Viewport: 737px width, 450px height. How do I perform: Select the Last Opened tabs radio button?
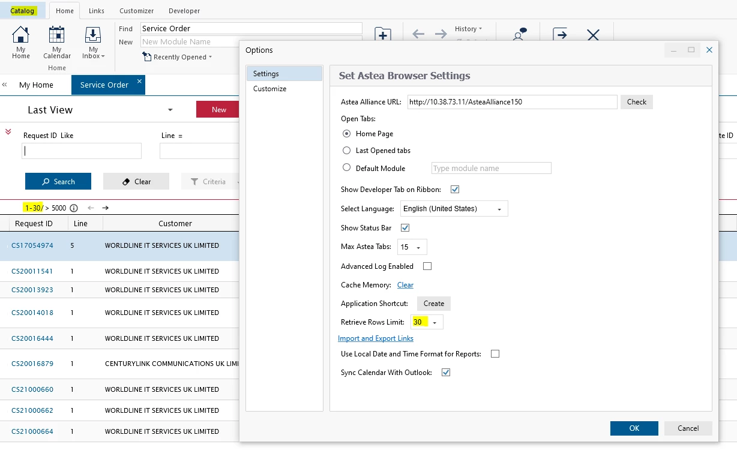(x=347, y=151)
